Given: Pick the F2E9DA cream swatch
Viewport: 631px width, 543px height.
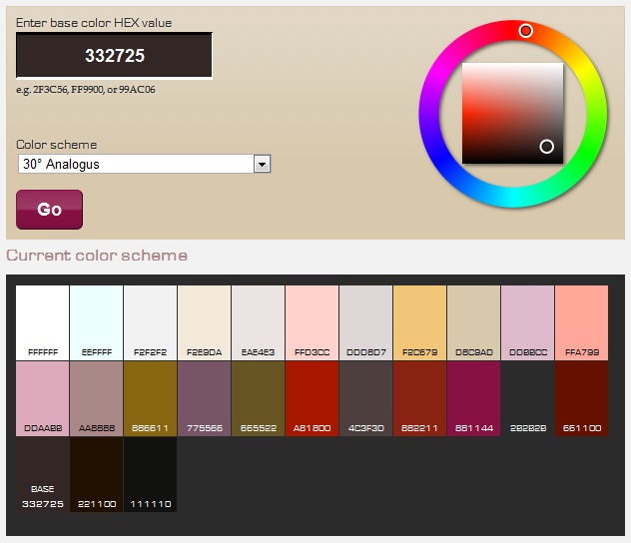Looking at the screenshot, I should 205,323.
